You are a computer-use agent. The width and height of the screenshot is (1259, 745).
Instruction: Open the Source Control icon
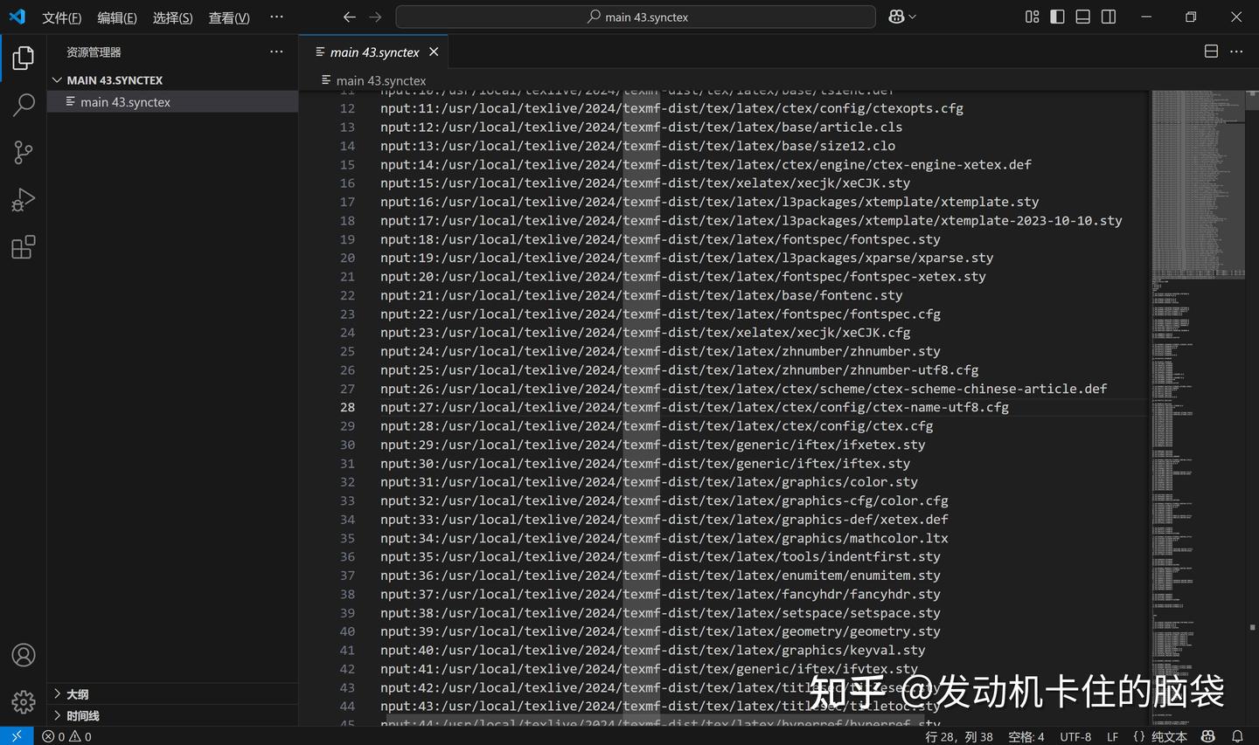(23, 152)
